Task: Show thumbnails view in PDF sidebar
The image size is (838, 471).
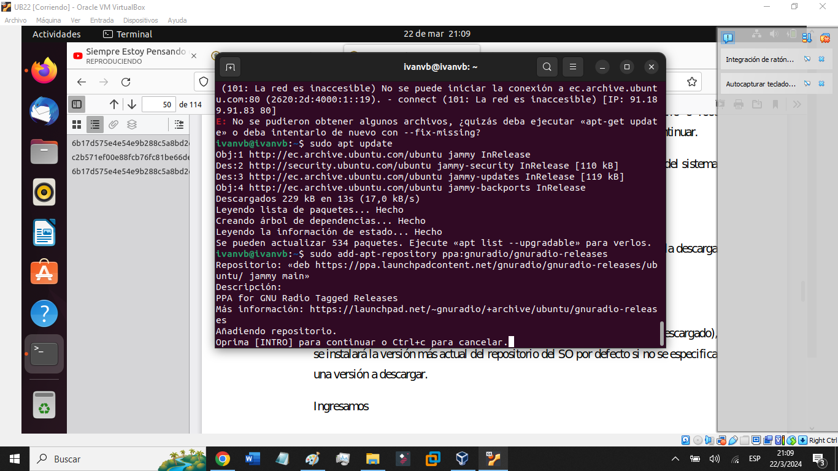Action: point(77,124)
